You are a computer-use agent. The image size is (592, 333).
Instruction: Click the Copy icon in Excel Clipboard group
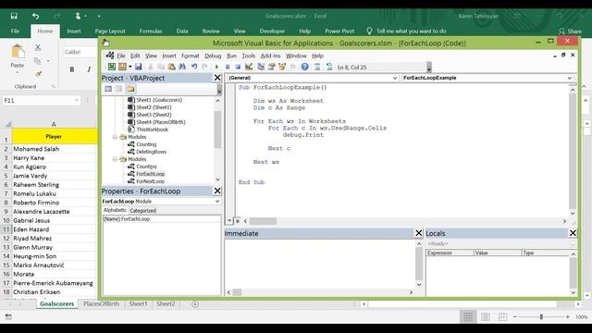pyautogui.click(x=37, y=61)
